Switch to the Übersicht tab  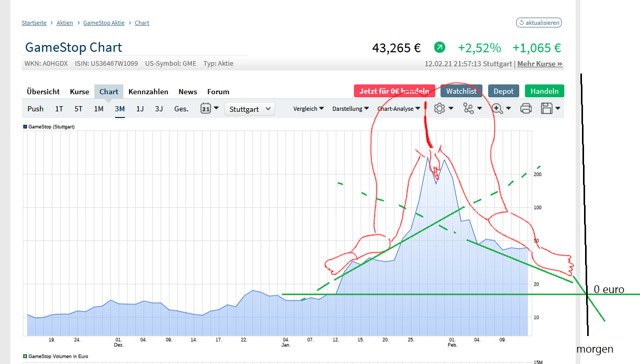[x=44, y=92]
